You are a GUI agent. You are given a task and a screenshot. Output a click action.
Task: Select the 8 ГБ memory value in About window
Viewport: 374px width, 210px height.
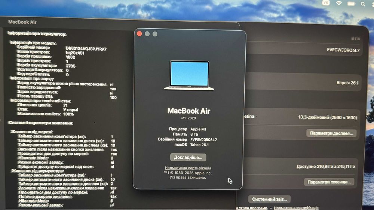click(194, 135)
